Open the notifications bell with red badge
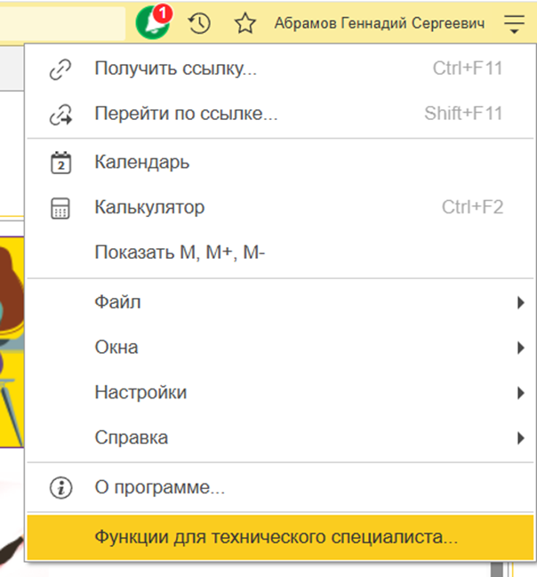The width and height of the screenshot is (537, 577). [154, 22]
